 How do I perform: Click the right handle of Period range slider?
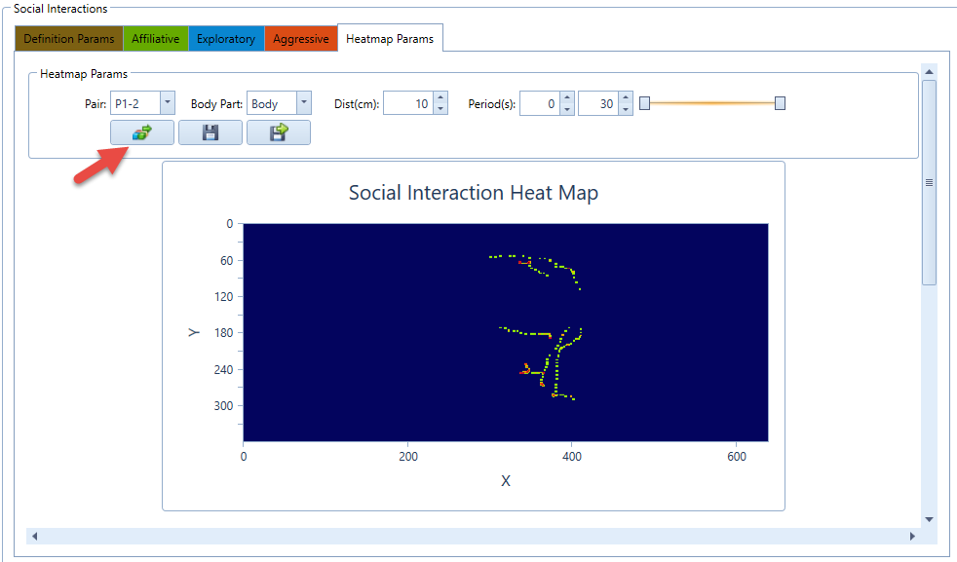[x=780, y=103]
